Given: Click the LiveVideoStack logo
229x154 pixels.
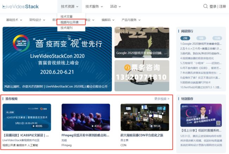Looking at the screenshot, I should pos(20,7).
